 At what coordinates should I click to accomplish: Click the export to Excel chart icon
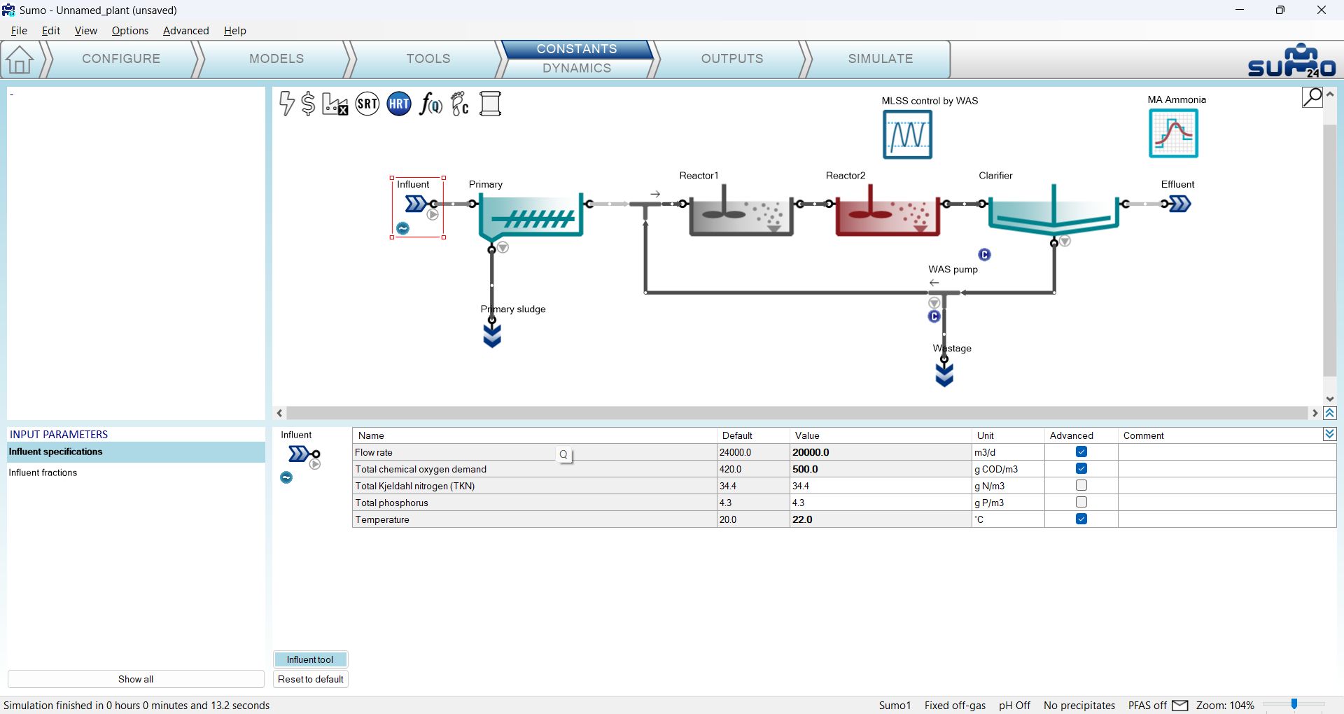click(335, 104)
